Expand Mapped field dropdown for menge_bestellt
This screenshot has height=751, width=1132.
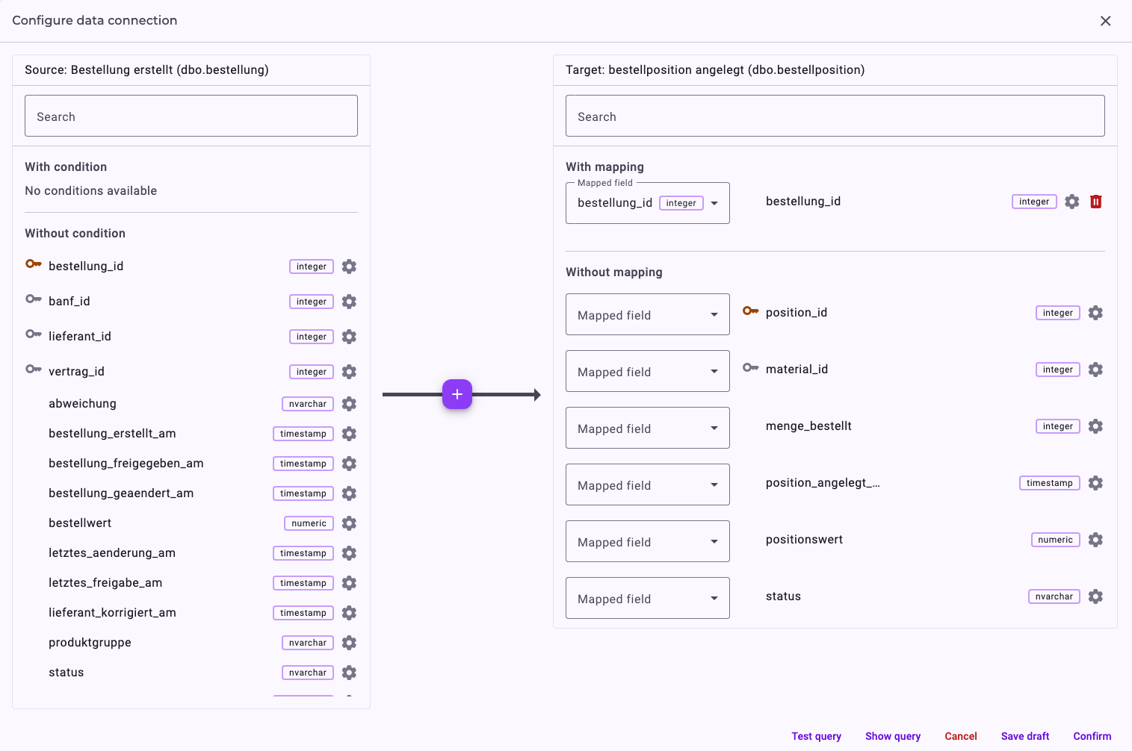coord(648,428)
